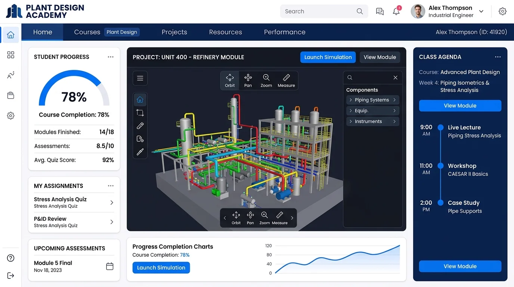The height and width of the screenshot is (287, 514).
Task: Select the crop/section box tool in the viewer
Action: click(140, 113)
